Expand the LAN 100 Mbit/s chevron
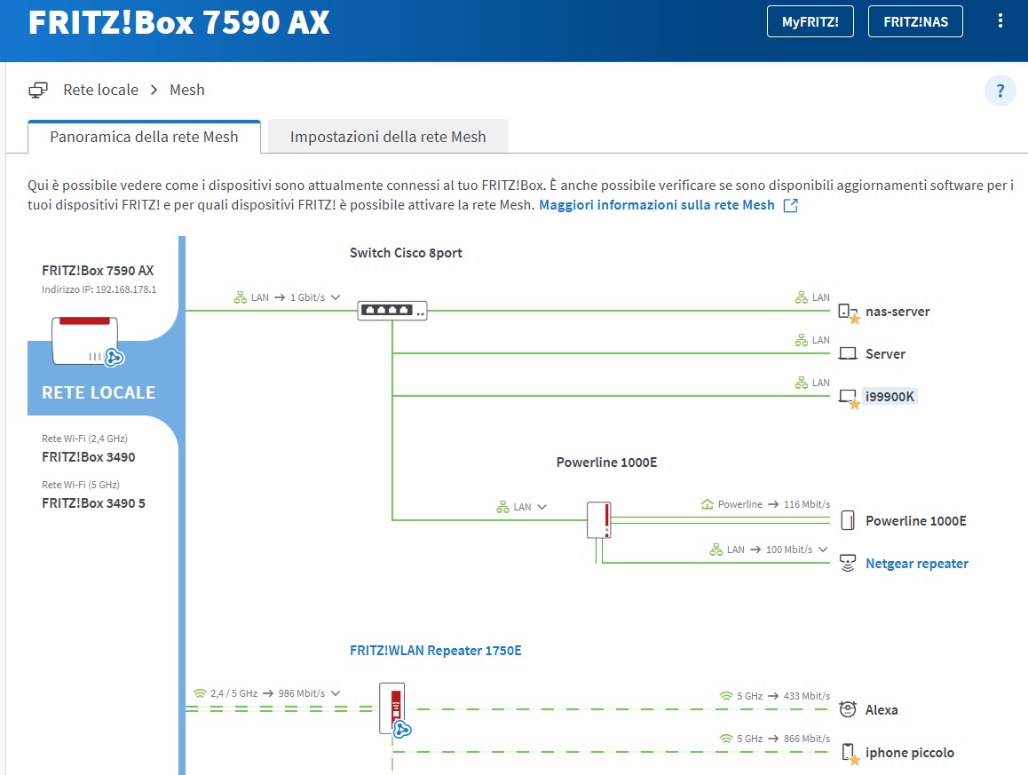 coord(823,550)
